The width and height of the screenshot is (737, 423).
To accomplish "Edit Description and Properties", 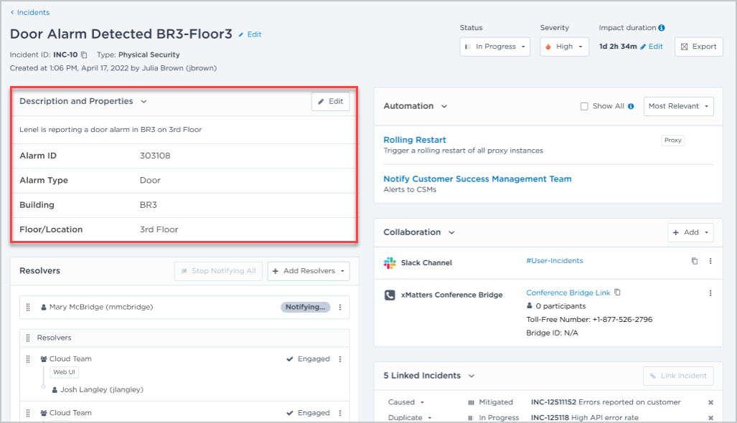I will point(330,101).
